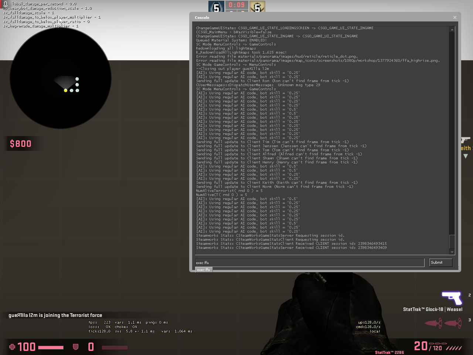
Task: Click the dark armor bar
Action: (115, 348)
